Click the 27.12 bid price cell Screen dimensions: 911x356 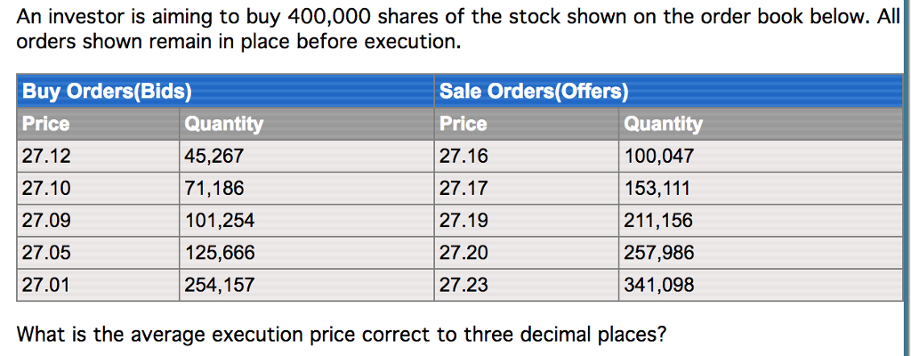pos(98,156)
